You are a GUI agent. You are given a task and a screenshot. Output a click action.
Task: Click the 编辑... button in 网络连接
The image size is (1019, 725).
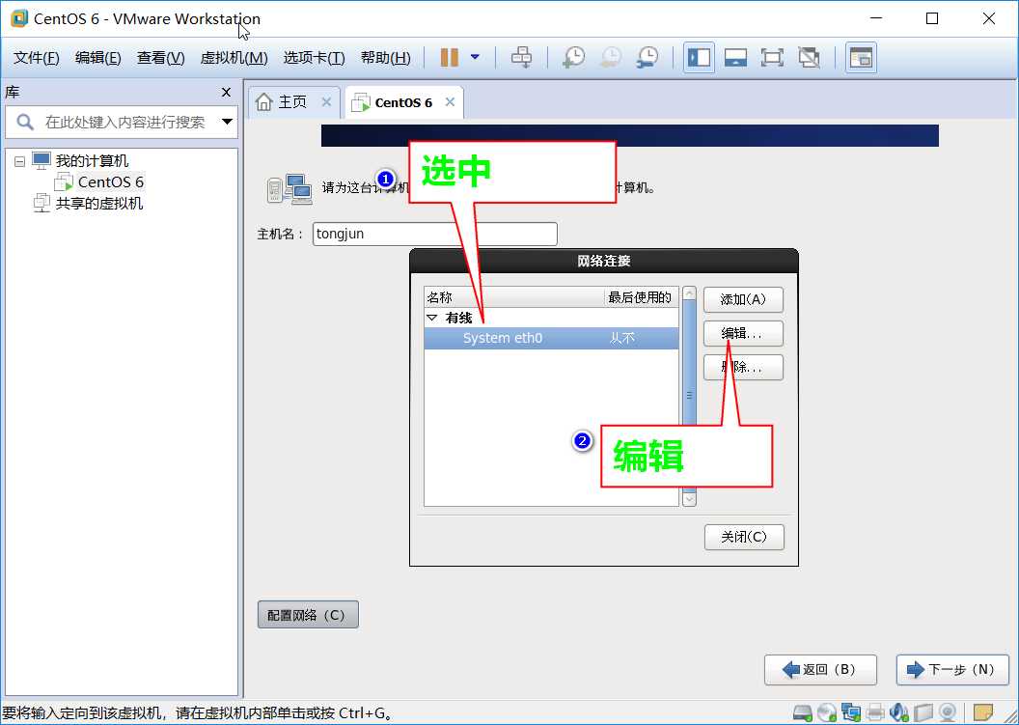(743, 334)
